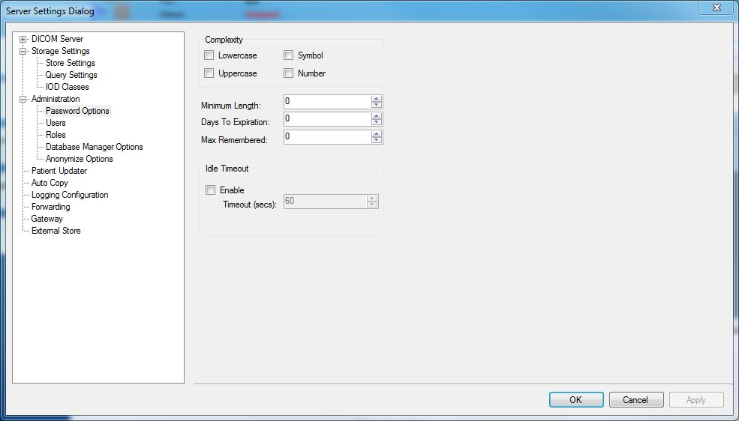Click the Minimum Length input field

326,102
